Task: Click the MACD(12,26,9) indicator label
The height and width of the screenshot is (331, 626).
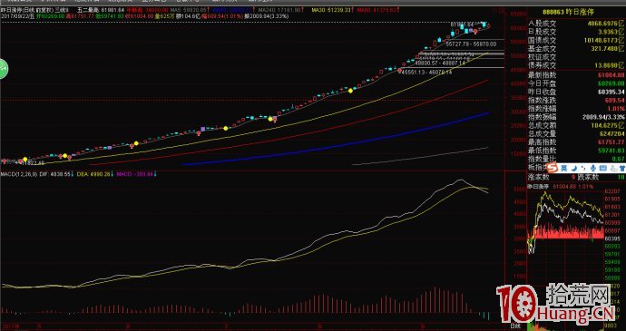Action: click(19, 174)
